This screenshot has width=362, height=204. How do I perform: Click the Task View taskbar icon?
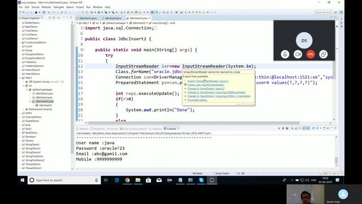pyautogui.click(x=106, y=180)
